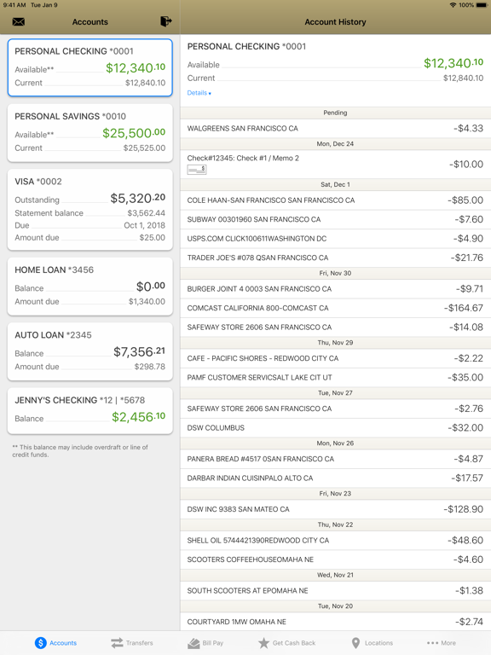491x655 pixels.
Task: Open the USPS.COM transaction row
Action: (x=336, y=239)
